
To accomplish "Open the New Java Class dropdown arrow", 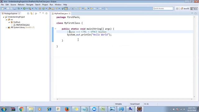I will (x=46, y=8).
